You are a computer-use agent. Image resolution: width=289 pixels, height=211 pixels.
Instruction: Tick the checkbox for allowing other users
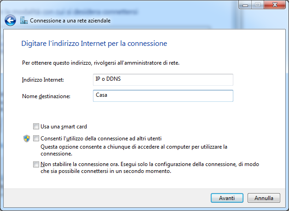(x=36, y=138)
